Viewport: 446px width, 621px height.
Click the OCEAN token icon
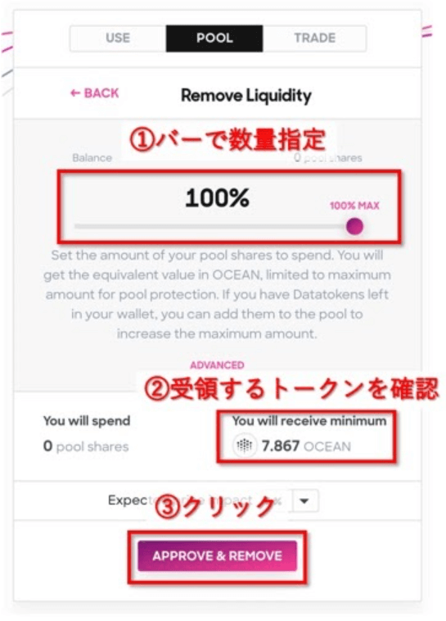(244, 446)
